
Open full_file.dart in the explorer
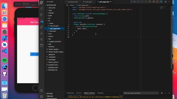pos(54,26)
